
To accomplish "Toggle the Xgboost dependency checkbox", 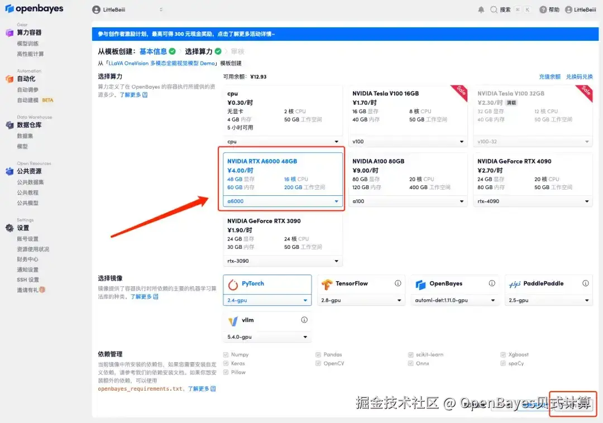I will (503, 354).
